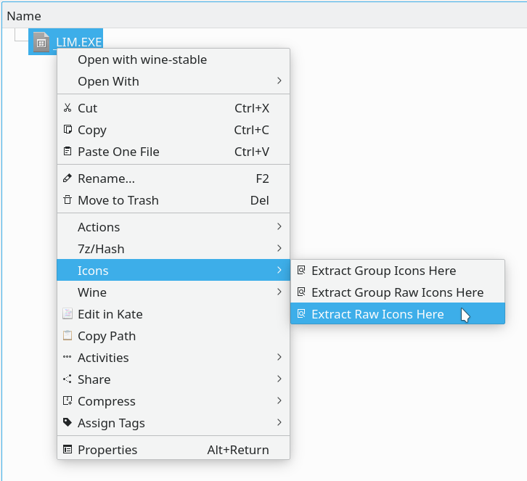The width and height of the screenshot is (527, 481).
Task: Click the Paste One File clipboard icon
Action: (x=68, y=151)
